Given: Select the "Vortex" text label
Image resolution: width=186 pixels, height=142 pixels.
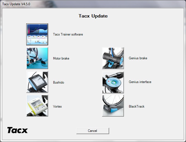Looking at the screenshot, I should (x=57, y=106).
